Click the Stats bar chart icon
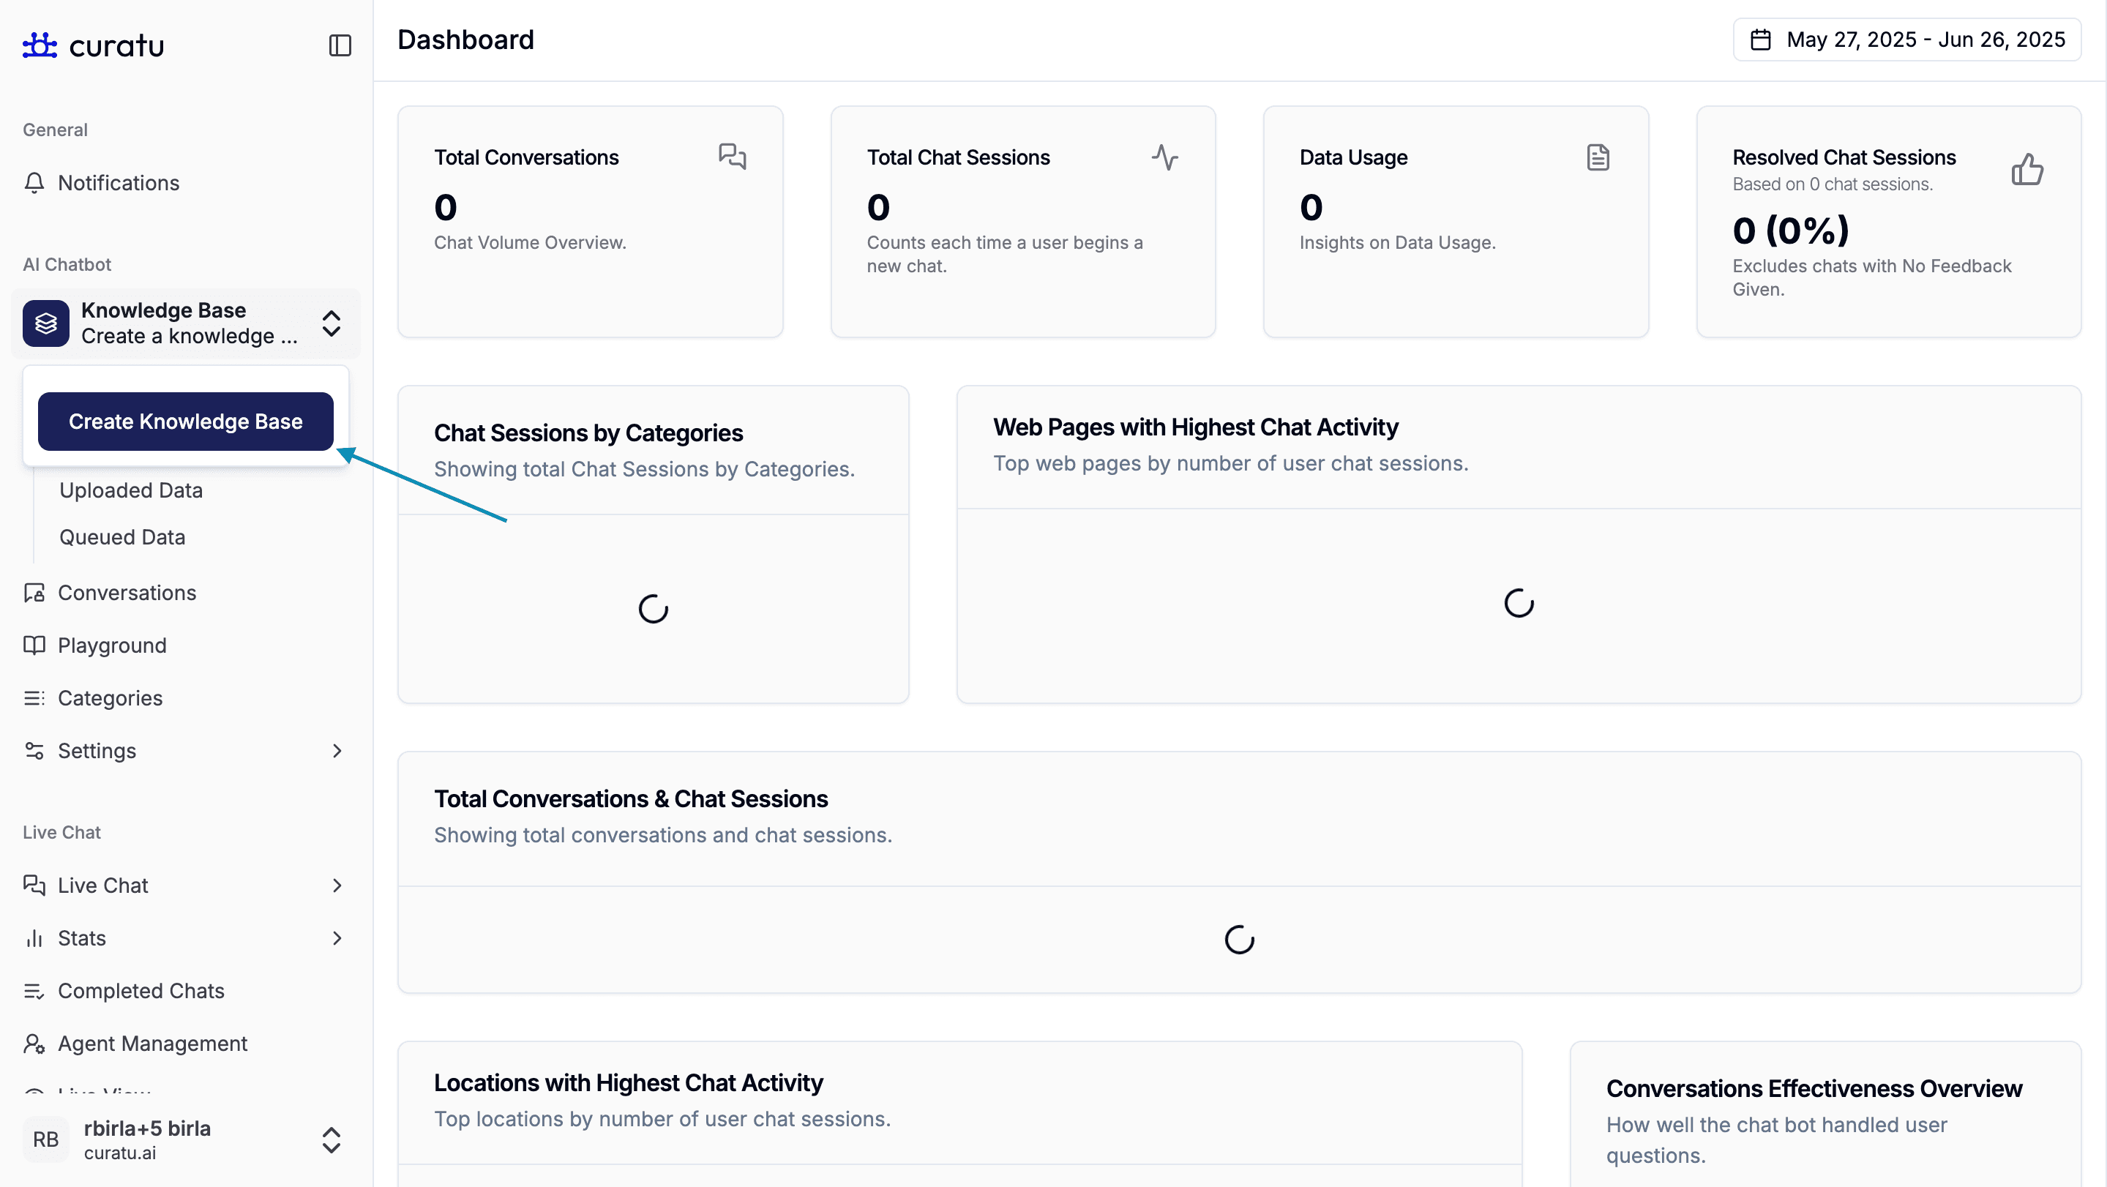Image resolution: width=2107 pixels, height=1187 pixels. click(34, 937)
